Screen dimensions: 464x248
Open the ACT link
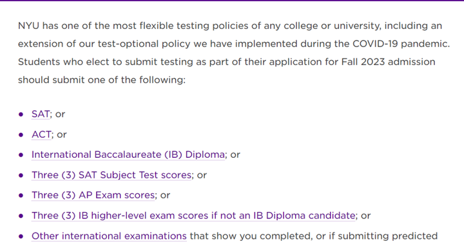coord(41,135)
